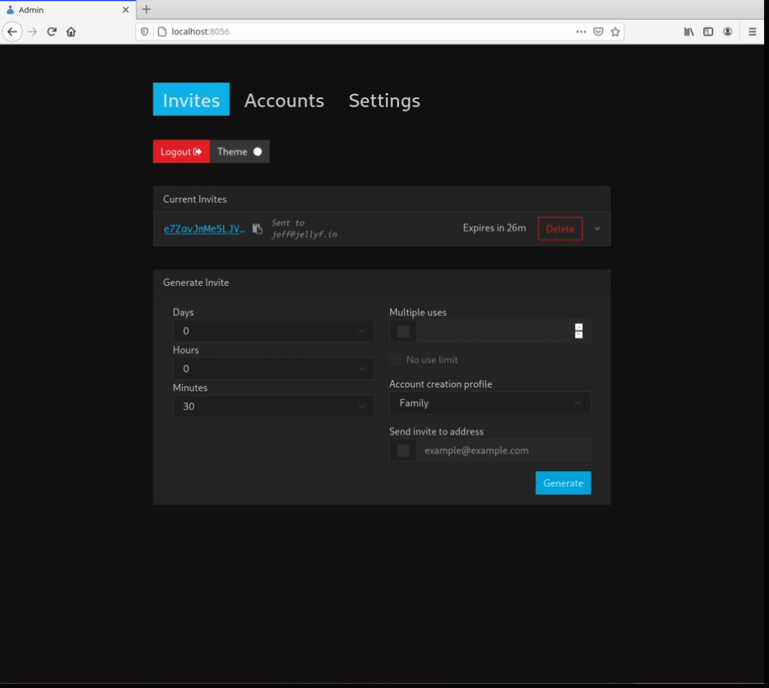Click the browser forward arrow
Screen dimensions: 769x688
[x=32, y=32]
